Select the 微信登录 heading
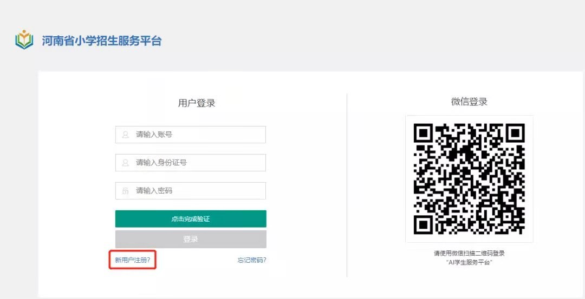The height and width of the screenshot is (299, 585). [x=469, y=101]
